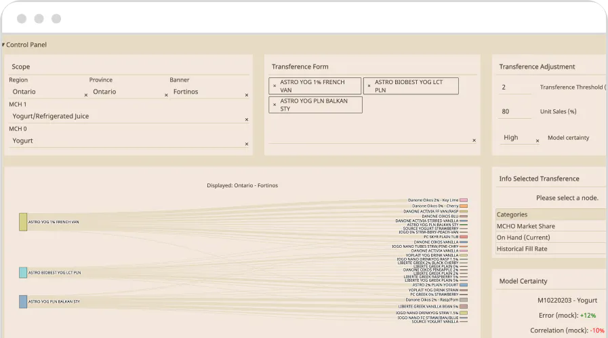Clear all Transference Form selections
608x338 pixels.
[474, 140]
